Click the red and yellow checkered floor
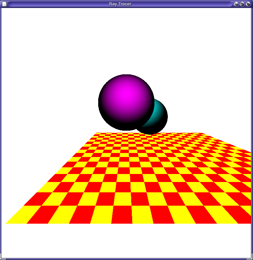Viewport: 253px width, 260px height. point(128,178)
